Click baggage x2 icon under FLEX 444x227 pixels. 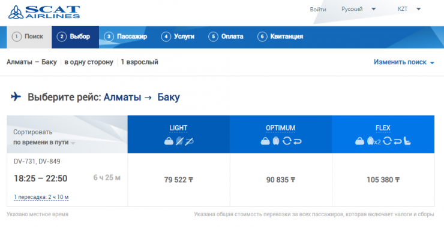tap(374, 141)
